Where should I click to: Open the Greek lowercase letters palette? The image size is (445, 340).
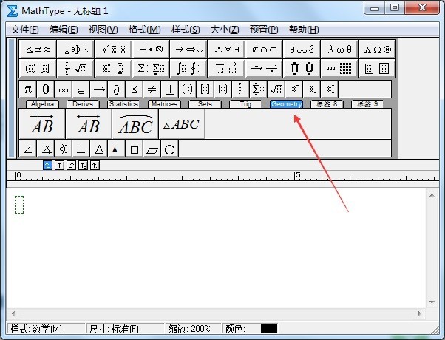(340, 50)
